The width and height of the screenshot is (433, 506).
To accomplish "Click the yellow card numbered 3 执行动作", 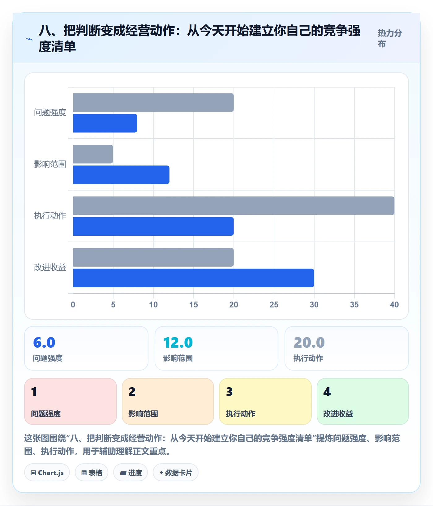I will pyautogui.click(x=265, y=401).
